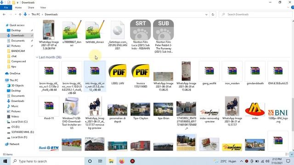The height and width of the screenshot is (165, 294).
Task: Select Network in the navigation pane
Action: 14,144
